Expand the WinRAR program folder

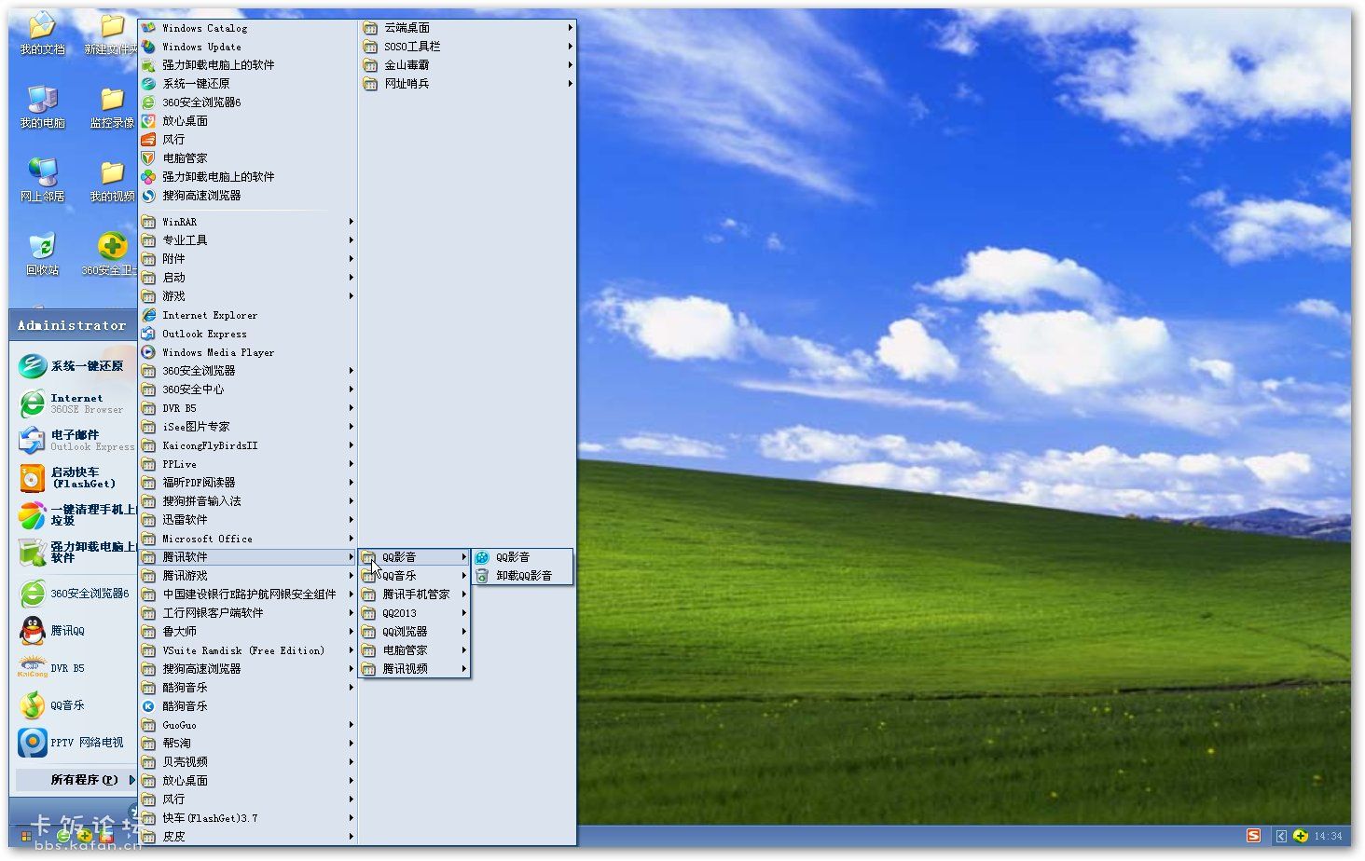click(x=248, y=222)
